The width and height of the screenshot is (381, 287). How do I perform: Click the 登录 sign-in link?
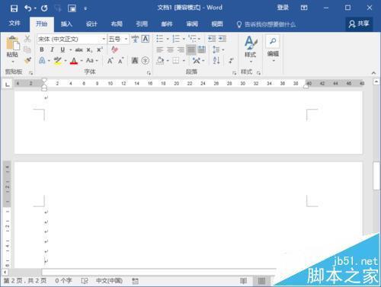point(283,8)
